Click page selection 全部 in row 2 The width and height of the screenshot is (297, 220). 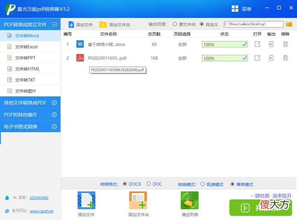(182, 58)
